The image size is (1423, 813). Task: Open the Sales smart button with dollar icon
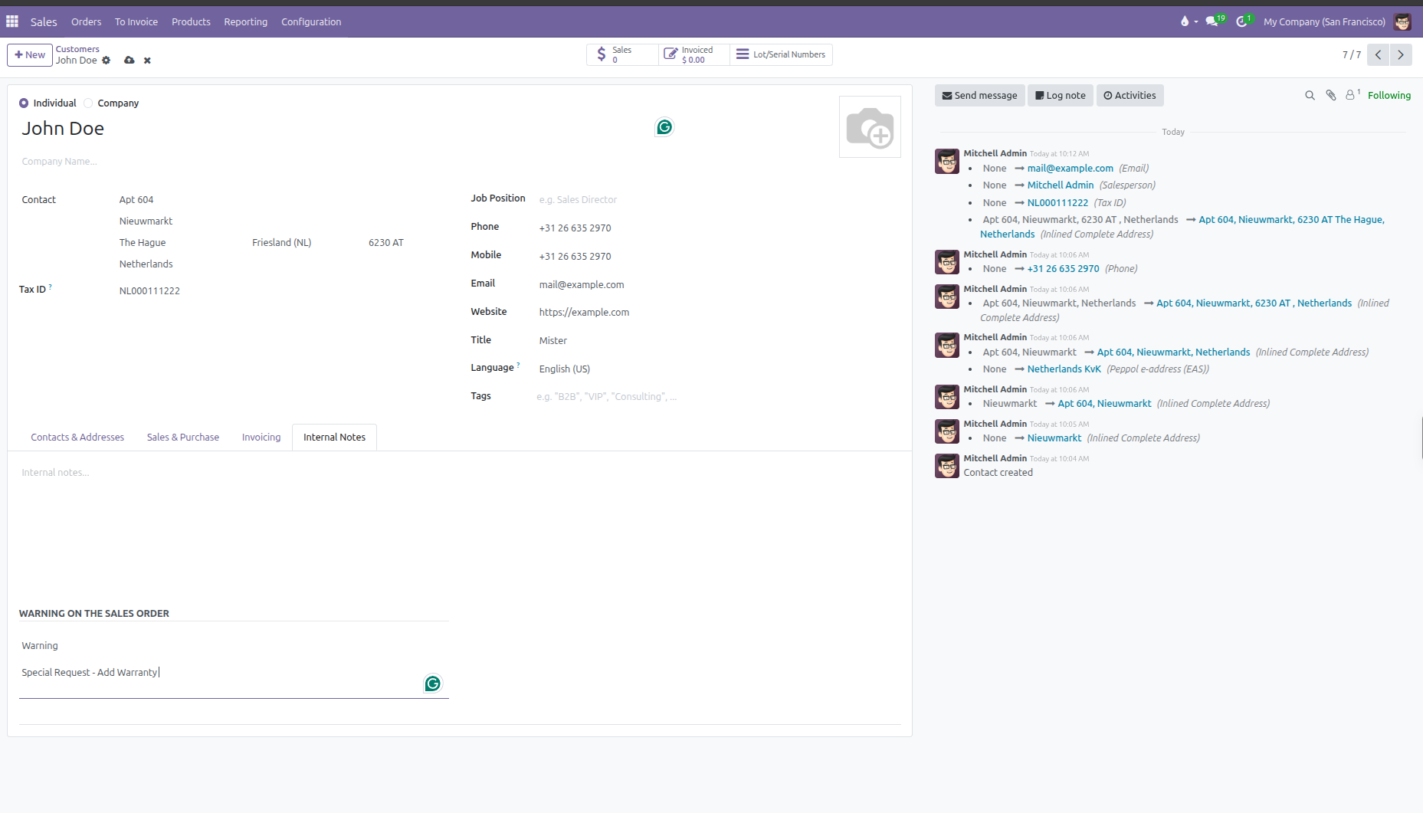click(622, 54)
